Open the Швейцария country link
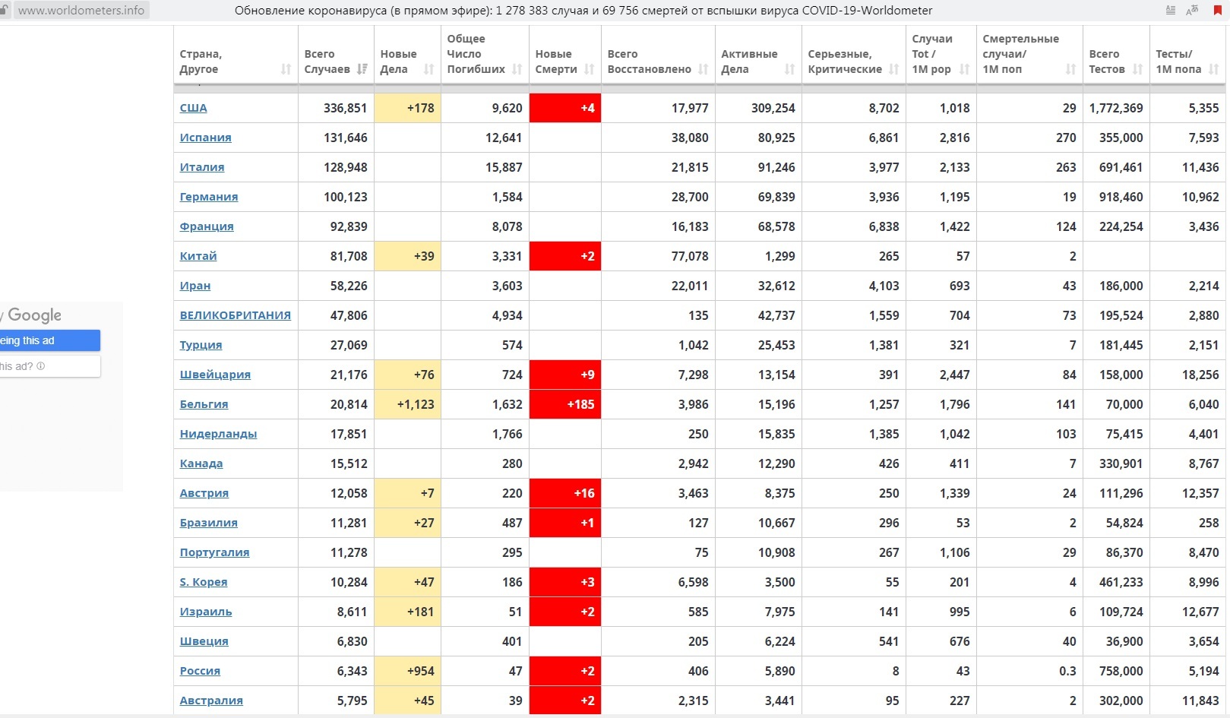This screenshot has height=718, width=1230. click(x=215, y=375)
